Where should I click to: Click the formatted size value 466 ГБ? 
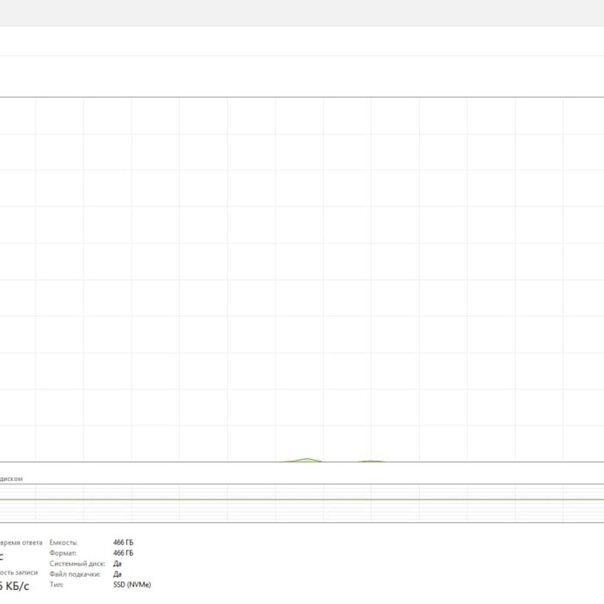coord(123,553)
